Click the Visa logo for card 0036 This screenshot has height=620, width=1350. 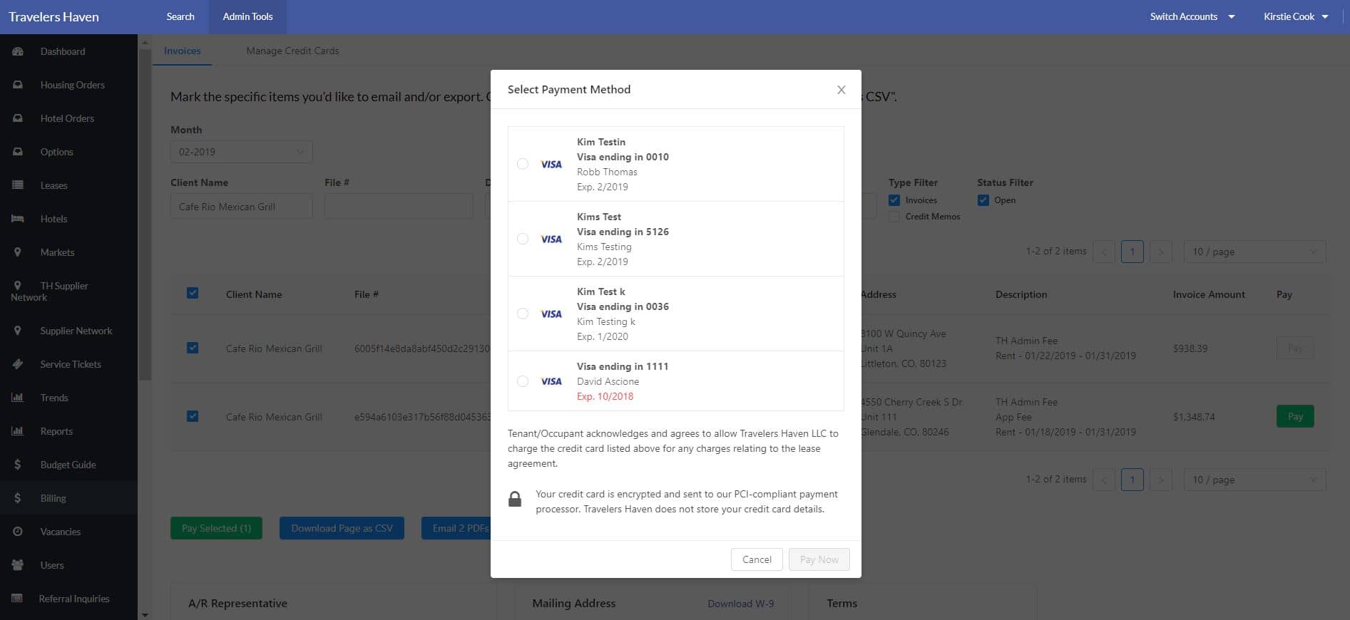coord(551,314)
